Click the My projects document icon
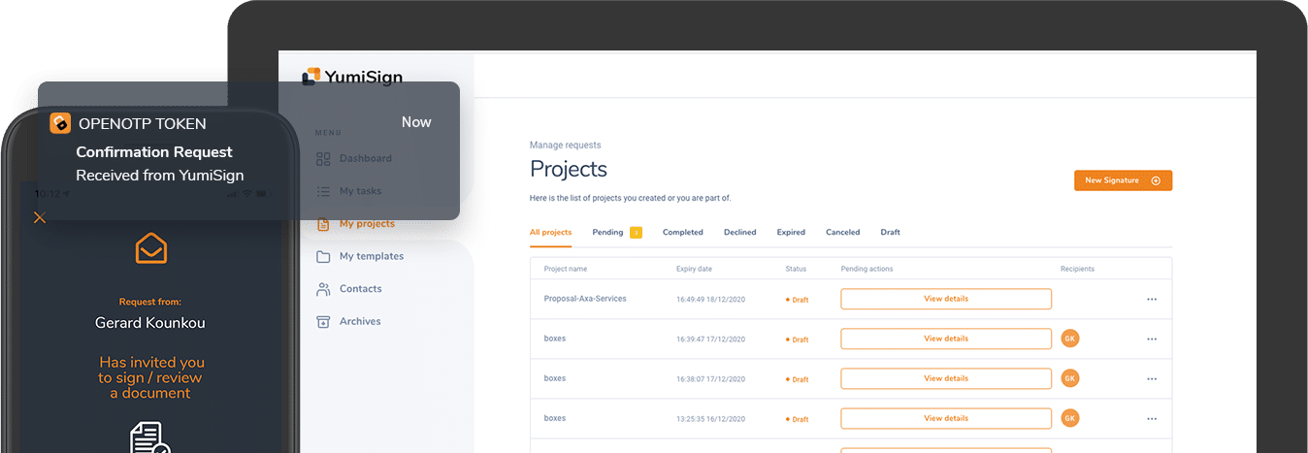This screenshot has width=1308, height=453. pyautogui.click(x=323, y=224)
